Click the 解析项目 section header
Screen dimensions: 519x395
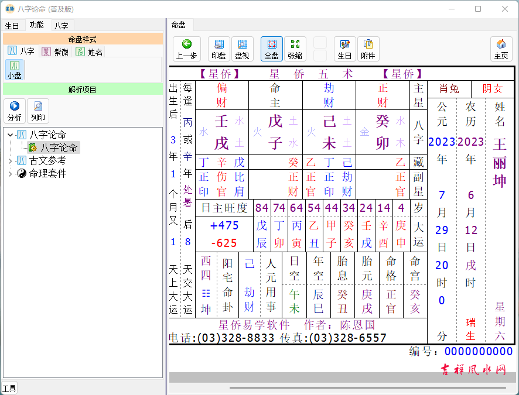pyautogui.click(x=83, y=90)
